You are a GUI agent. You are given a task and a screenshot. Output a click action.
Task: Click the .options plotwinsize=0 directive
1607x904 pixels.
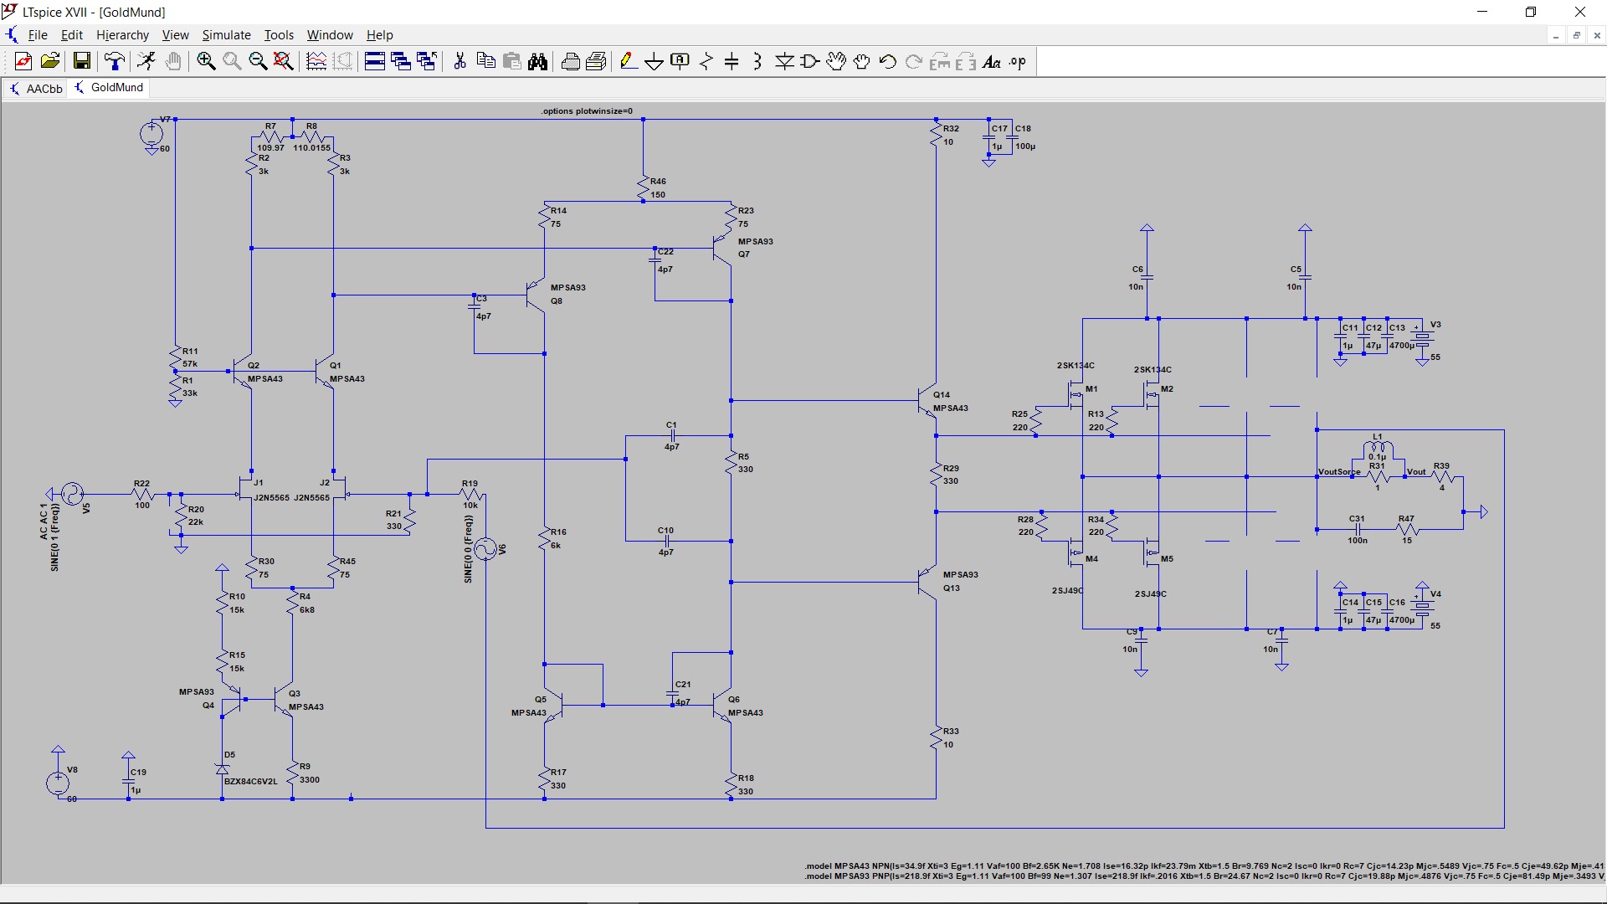(x=586, y=110)
